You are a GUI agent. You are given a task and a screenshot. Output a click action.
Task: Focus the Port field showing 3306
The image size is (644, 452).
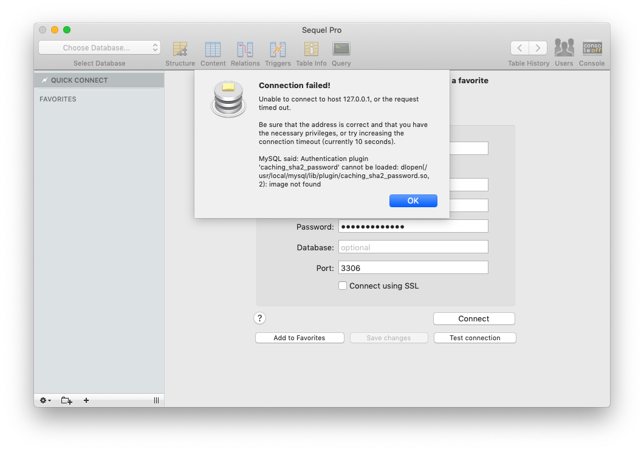[x=413, y=268]
